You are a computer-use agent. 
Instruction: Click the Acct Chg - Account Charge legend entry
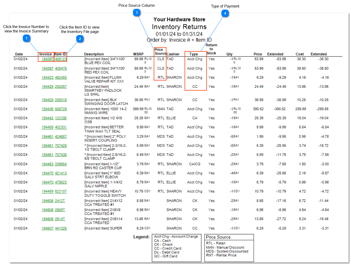tap(176, 236)
